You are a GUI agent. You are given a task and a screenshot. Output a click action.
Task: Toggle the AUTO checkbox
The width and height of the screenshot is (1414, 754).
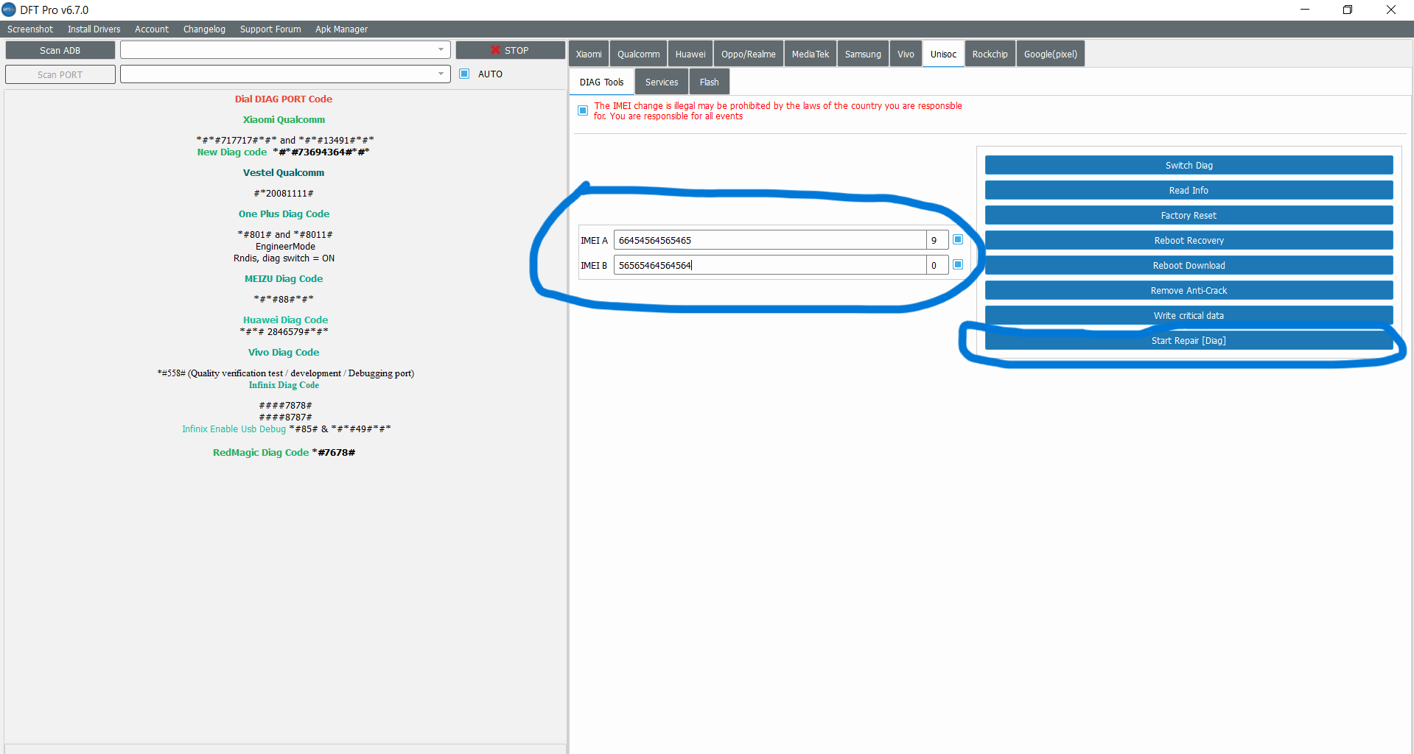(x=464, y=74)
